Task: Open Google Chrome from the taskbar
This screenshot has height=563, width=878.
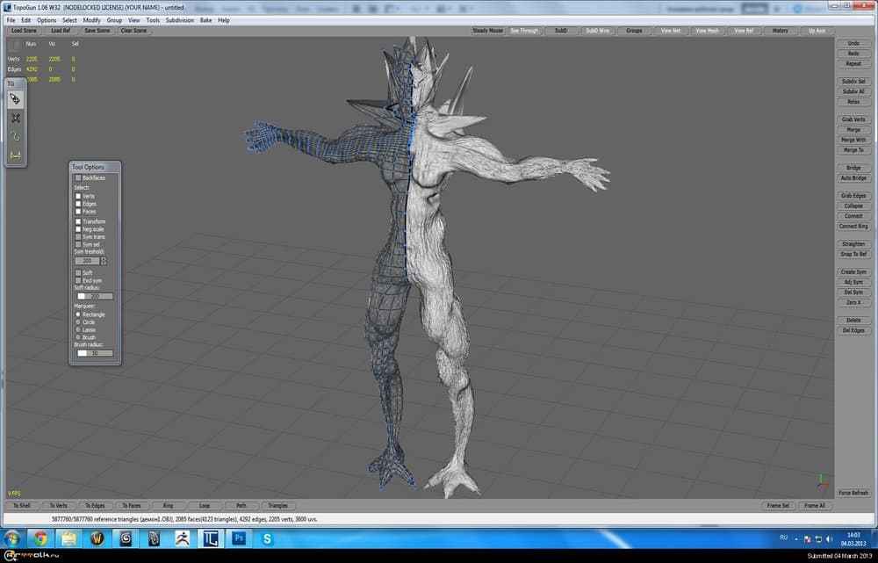Action: pyautogui.click(x=41, y=538)
